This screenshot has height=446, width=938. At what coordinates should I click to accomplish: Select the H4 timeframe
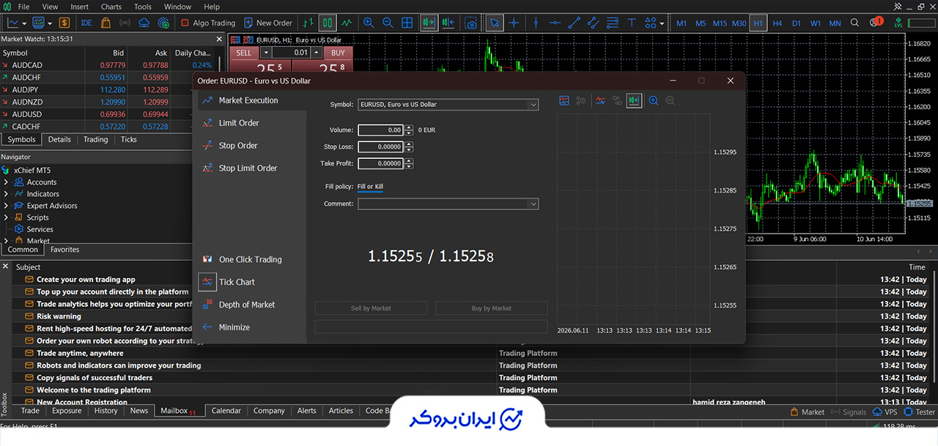(778, 23)
